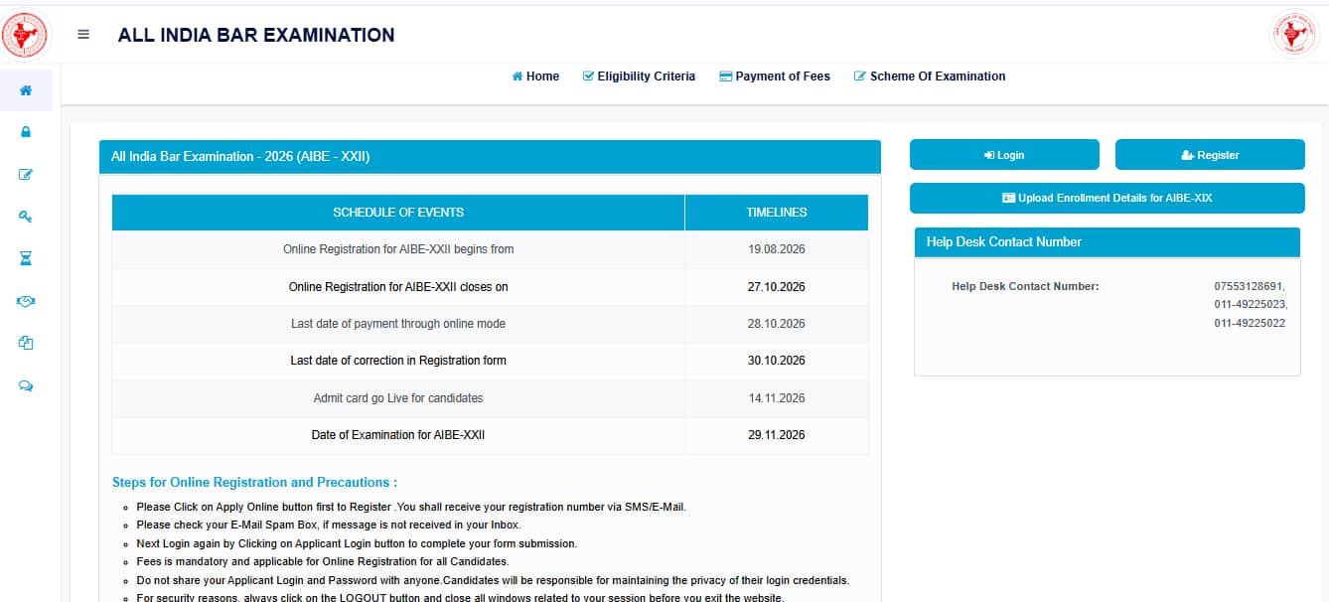This screenshot has width=1329, height=602.
Task: Click the Bar Council logo at top left
Action: pos(25,35)
